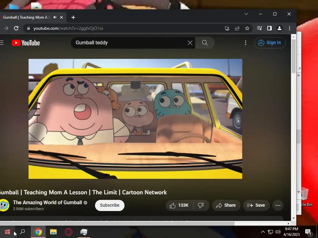Open the network tray icon
Screen dimensions: 318x238
coord(270,232)
